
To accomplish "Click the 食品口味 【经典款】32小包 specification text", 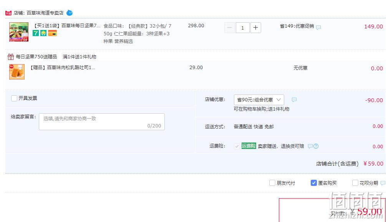I will (138, 33).
